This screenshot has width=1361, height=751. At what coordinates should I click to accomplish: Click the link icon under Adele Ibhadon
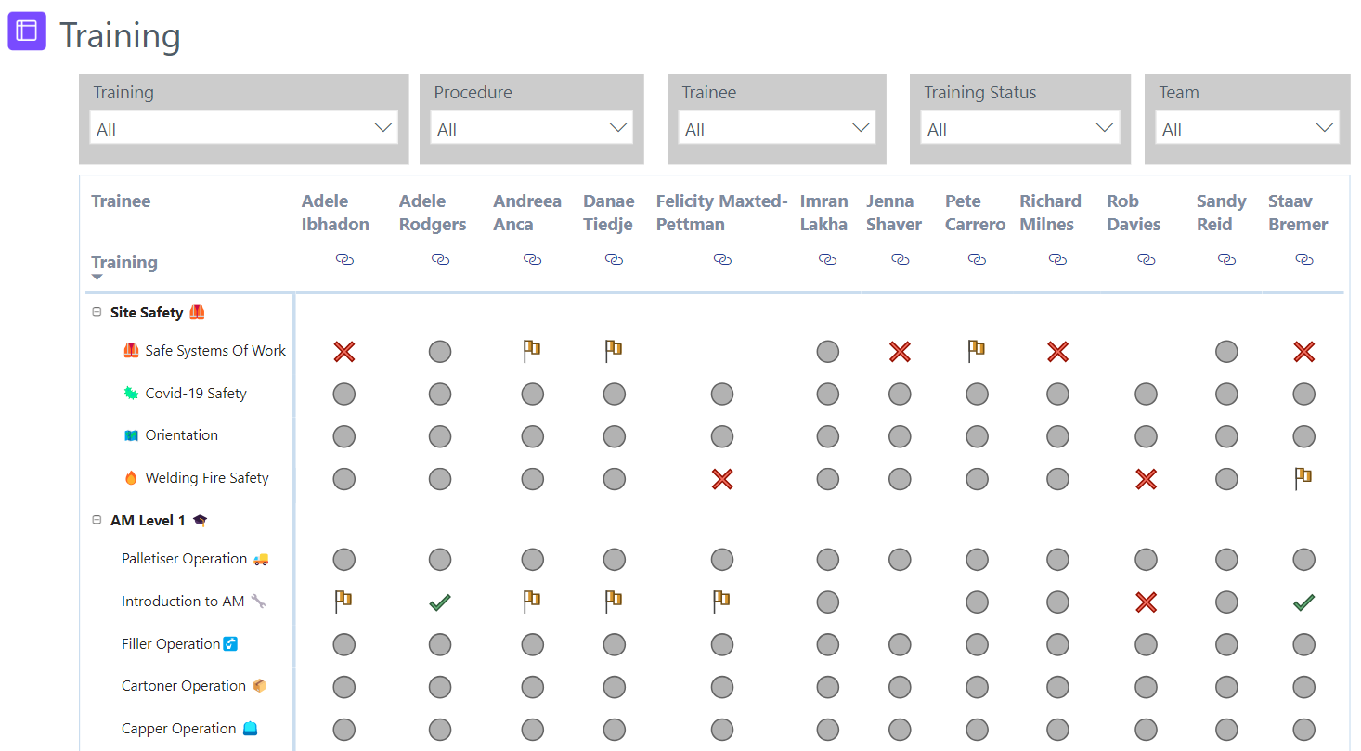(344, 260)
